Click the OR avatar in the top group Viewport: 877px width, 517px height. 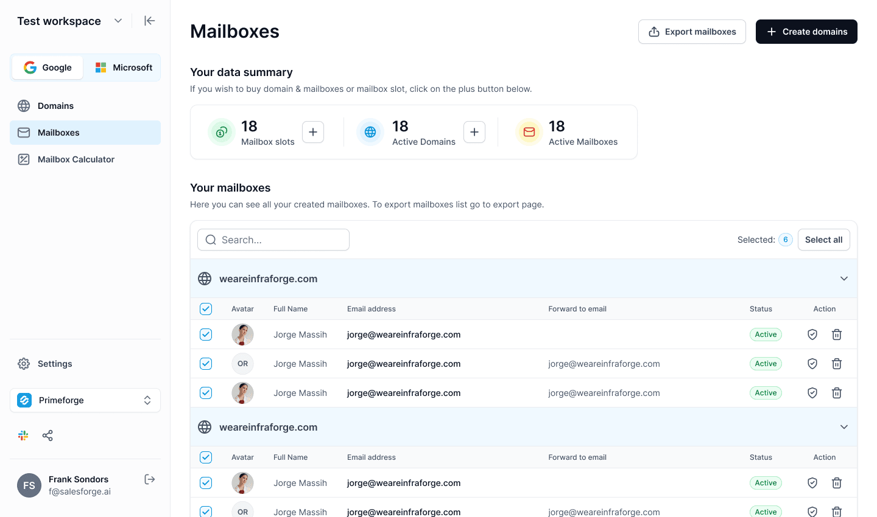pos(242,364)
